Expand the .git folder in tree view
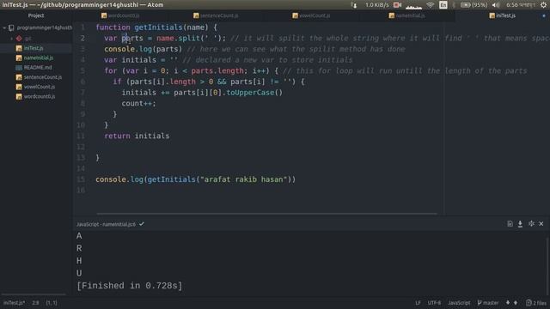The image size is (550, 309). tap(11, 39)
